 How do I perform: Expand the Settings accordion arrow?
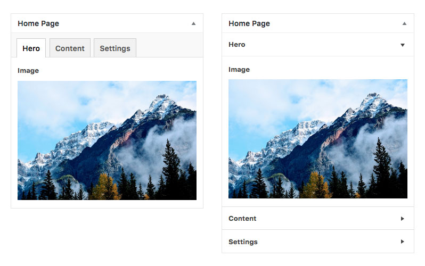pos(403,242)
